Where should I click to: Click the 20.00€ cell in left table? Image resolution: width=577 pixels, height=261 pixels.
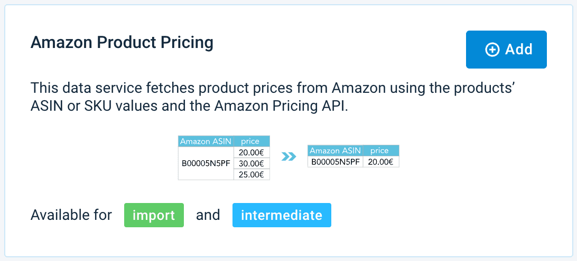[x=252, y=152]
